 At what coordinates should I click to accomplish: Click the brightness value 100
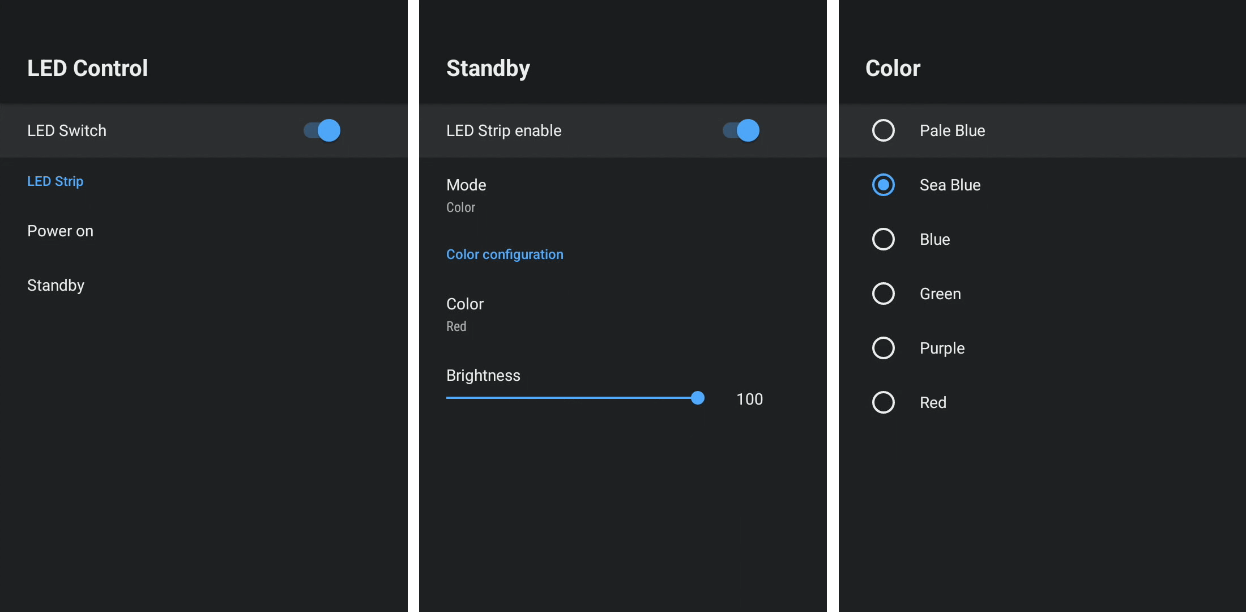click(x=749, y=399)
